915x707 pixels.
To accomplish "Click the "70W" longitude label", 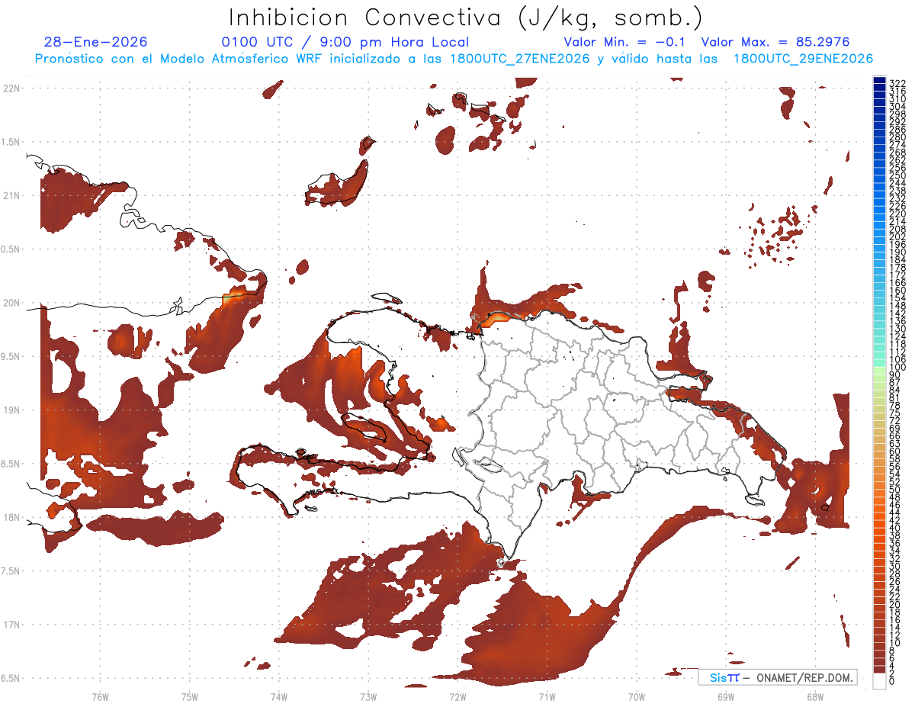I will (x=636, y=696).
